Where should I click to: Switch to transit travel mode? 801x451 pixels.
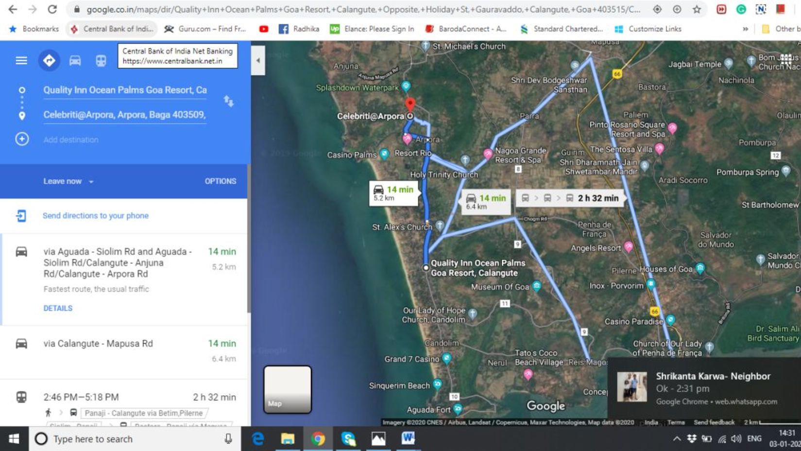point(101,60)
